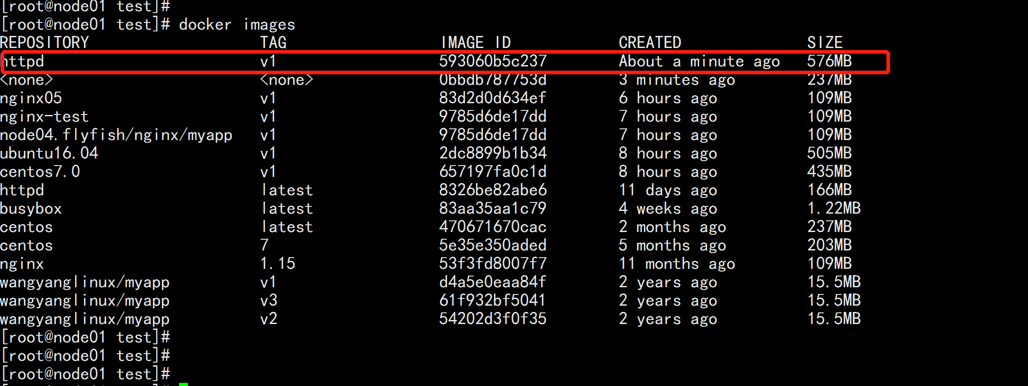Click the 505MB size value
This screenshot has height=386, width=1028.
pyautogui.click(x=829, y=153)
